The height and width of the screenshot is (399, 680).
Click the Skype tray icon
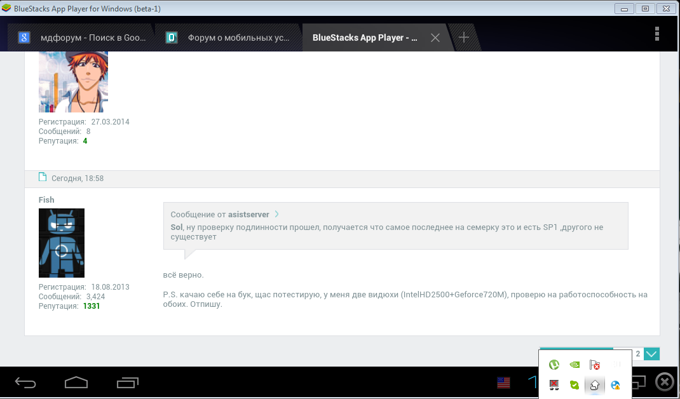pyautogui.click(x=574, y=384)
